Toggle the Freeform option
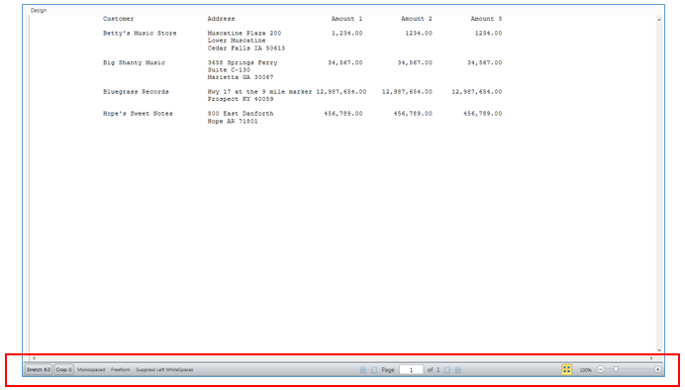 pos(120,369)
